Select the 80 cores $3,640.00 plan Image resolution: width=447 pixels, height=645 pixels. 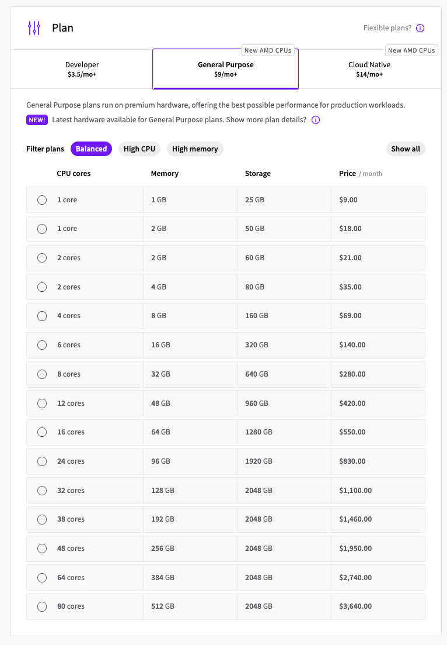(x=42, y=606)
